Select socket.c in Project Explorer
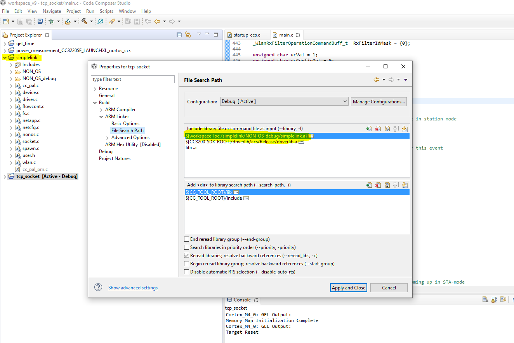This screenshot has width=514, height=343. coord(31,141)
